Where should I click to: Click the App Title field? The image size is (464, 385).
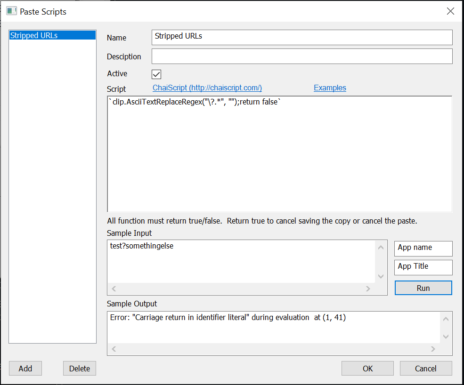click(x=423, y=267)
